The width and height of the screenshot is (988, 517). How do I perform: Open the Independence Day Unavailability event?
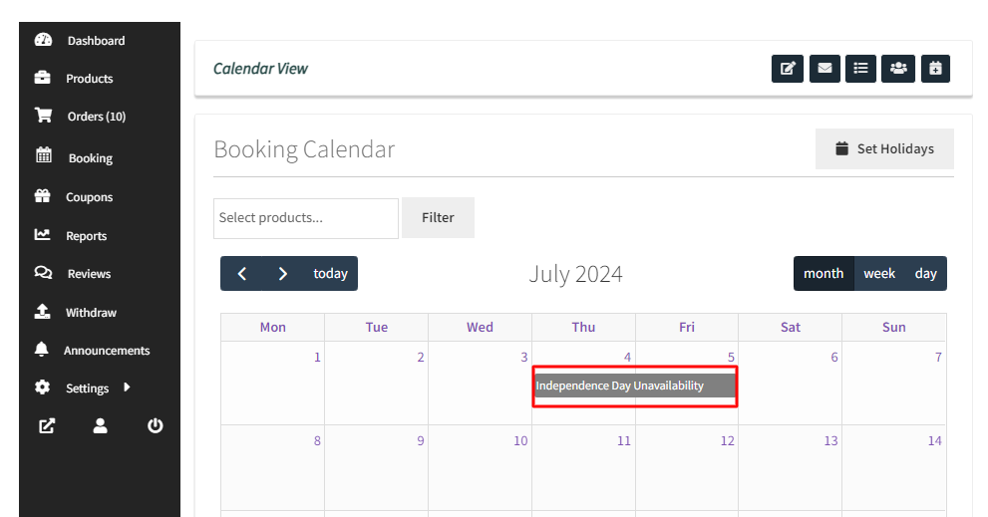point(635,387)
